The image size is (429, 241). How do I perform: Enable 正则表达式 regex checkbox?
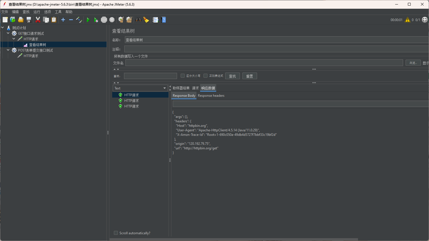tap(205, 76)
